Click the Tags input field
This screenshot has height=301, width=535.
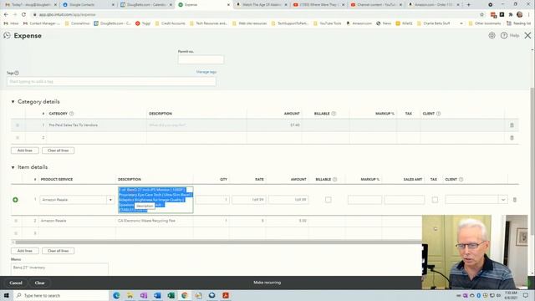(111, 82)
